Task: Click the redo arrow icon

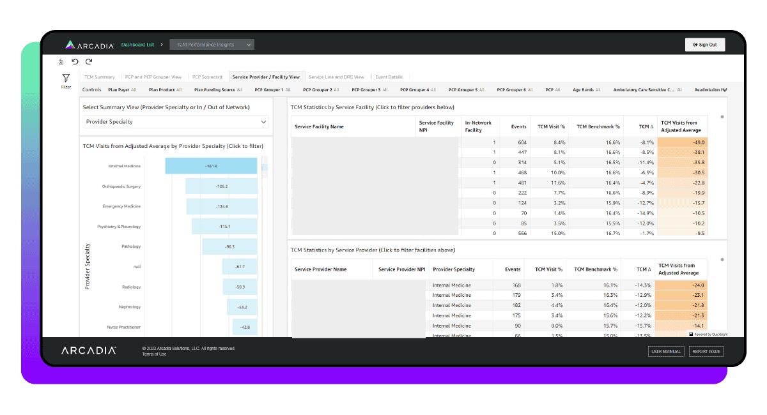Action: tap(89, 62)
